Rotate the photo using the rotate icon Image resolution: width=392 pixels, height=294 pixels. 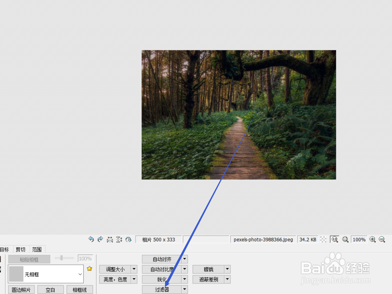128,239
